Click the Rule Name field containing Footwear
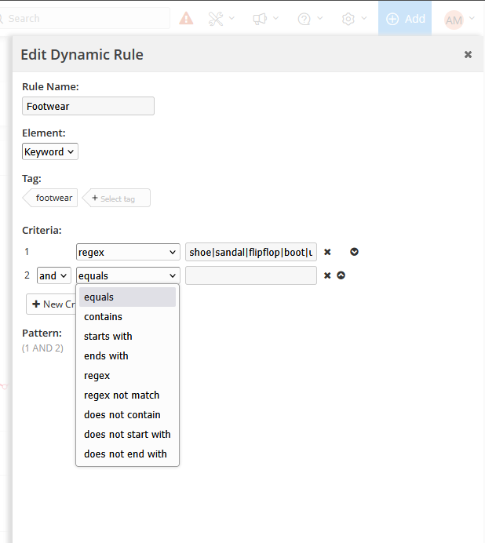 coord(88,106)
